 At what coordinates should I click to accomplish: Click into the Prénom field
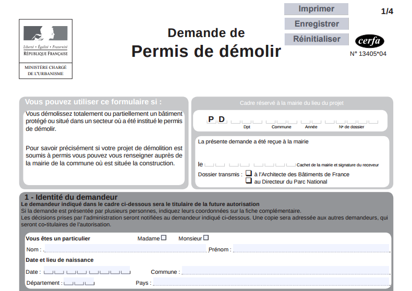pos(310,249)
